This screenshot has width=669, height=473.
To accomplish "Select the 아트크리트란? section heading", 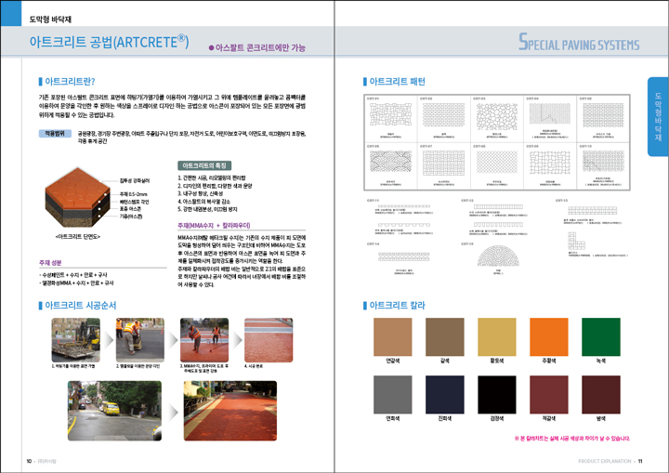I will [70, 82].
